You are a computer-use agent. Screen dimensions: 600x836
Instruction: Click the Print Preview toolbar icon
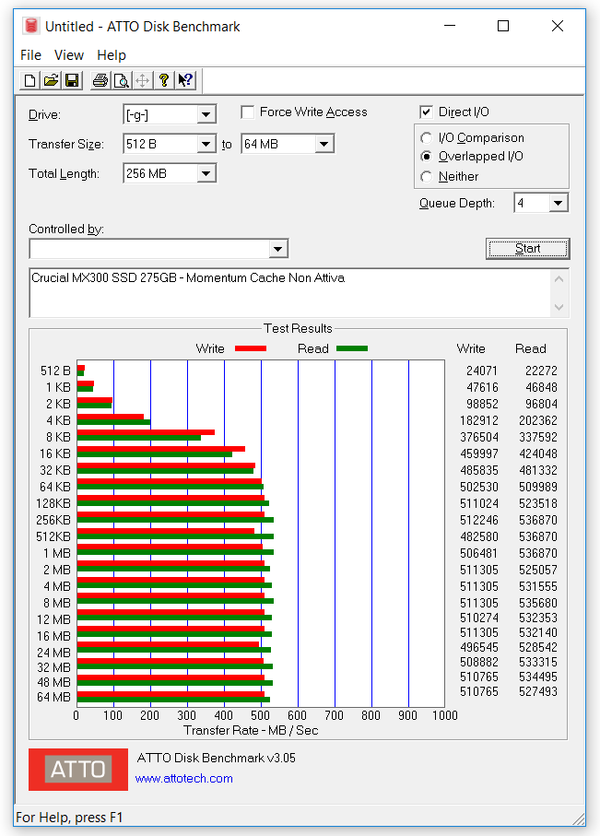121,80
